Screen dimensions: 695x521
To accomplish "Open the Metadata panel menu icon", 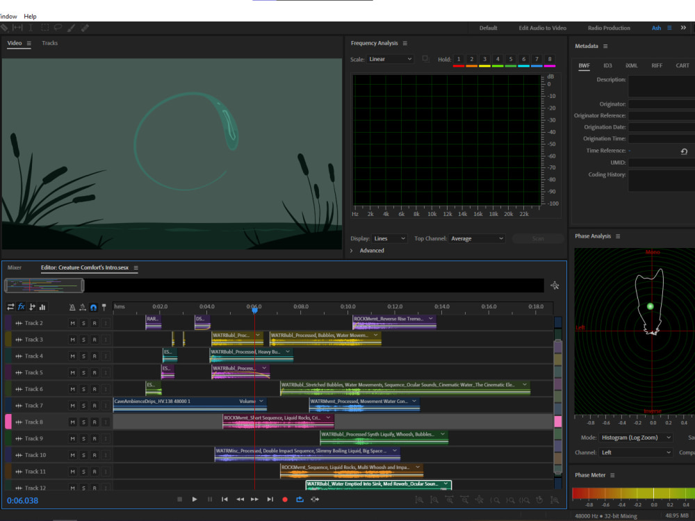I will [x=605, y=46].
